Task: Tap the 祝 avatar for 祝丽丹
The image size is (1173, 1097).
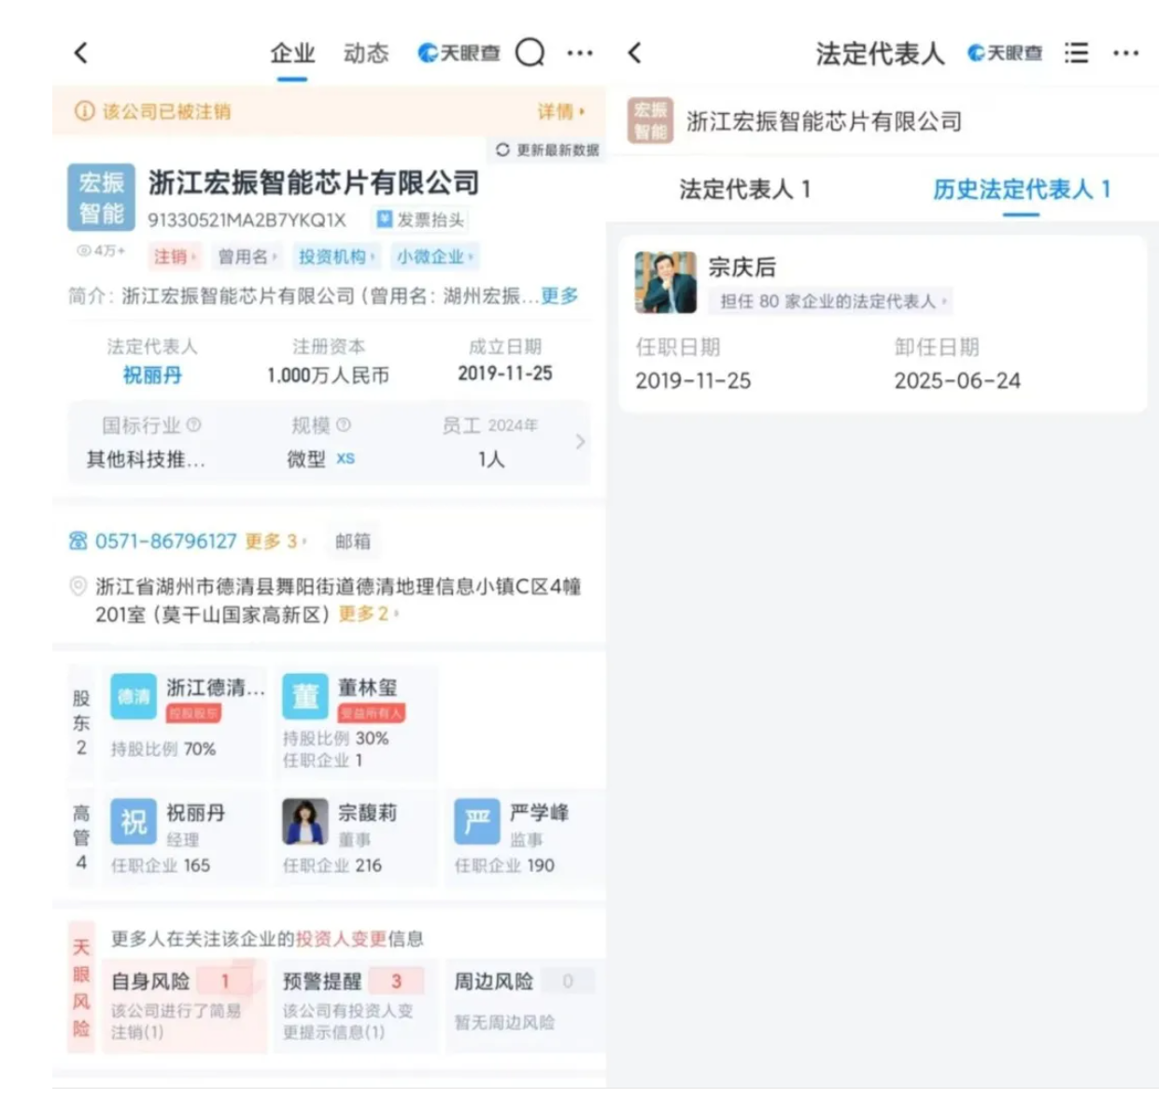Action: coord(133,821)
